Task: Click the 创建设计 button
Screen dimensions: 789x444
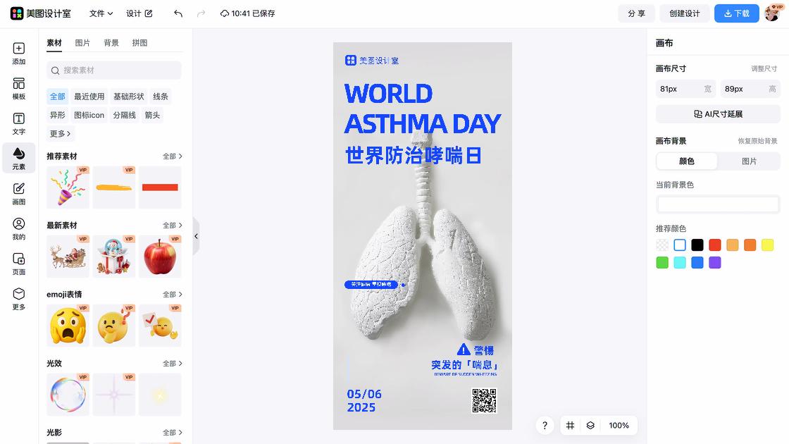Action: pyautogui.click(x=684, y=13)
